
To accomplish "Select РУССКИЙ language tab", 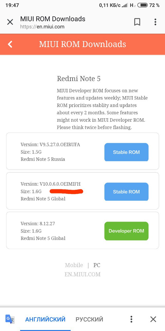I will coord(89,319).
